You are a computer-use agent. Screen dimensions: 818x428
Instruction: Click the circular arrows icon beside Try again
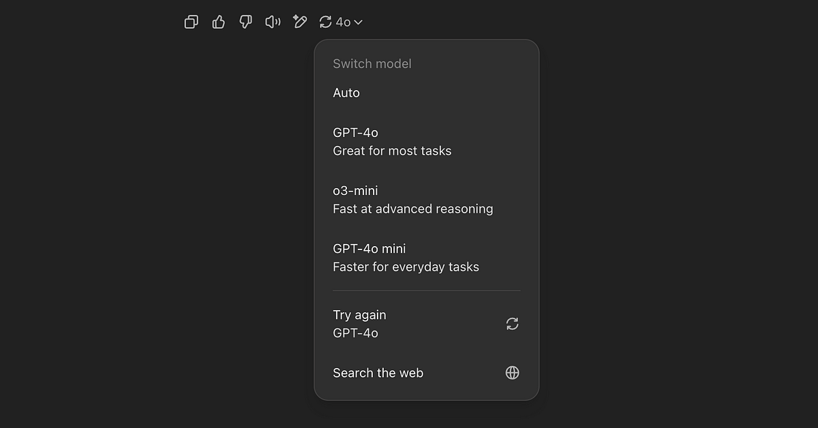click(x=513, y=324)
